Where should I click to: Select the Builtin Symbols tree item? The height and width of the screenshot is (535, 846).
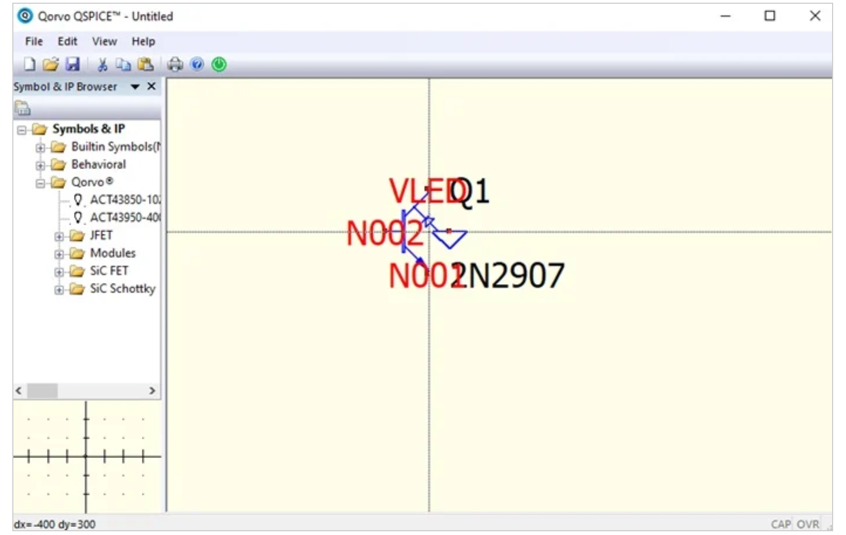pyautogui.click(x=115, y=147)
